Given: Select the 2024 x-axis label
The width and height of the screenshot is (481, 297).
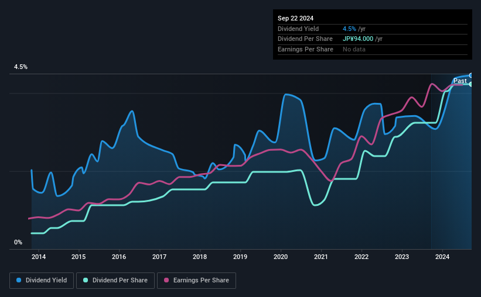Looking at the screenshot, I should tap(442, 257).
